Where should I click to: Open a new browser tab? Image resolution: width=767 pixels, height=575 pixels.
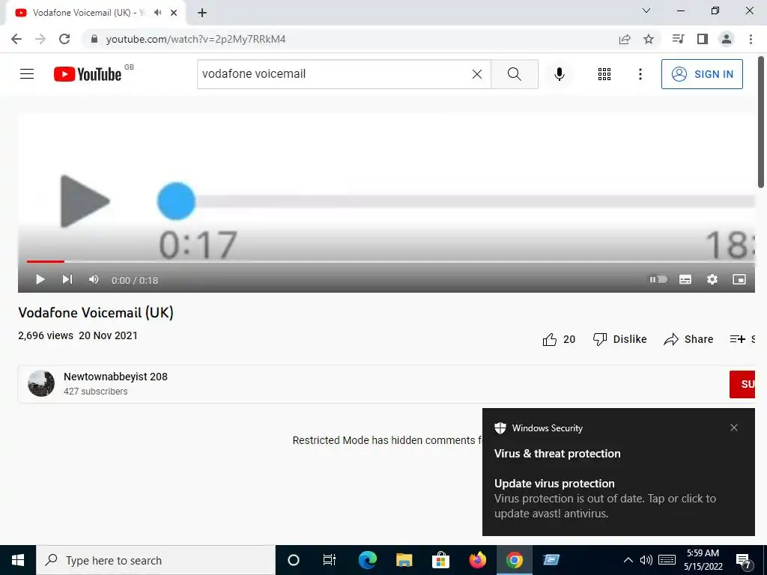pos(202,13)
